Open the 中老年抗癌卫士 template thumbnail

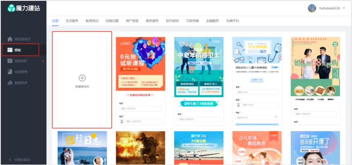[x=199, y=81]
